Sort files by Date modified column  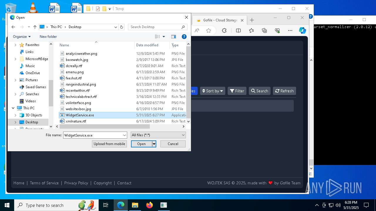tap(152, 45)
